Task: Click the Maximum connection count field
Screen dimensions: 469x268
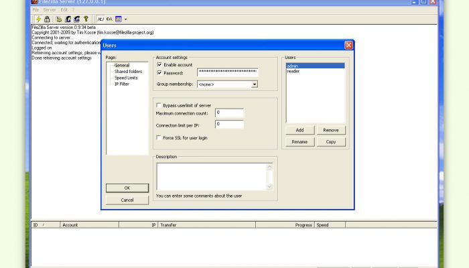Action: pyautogui.click(x=229, y=113)
